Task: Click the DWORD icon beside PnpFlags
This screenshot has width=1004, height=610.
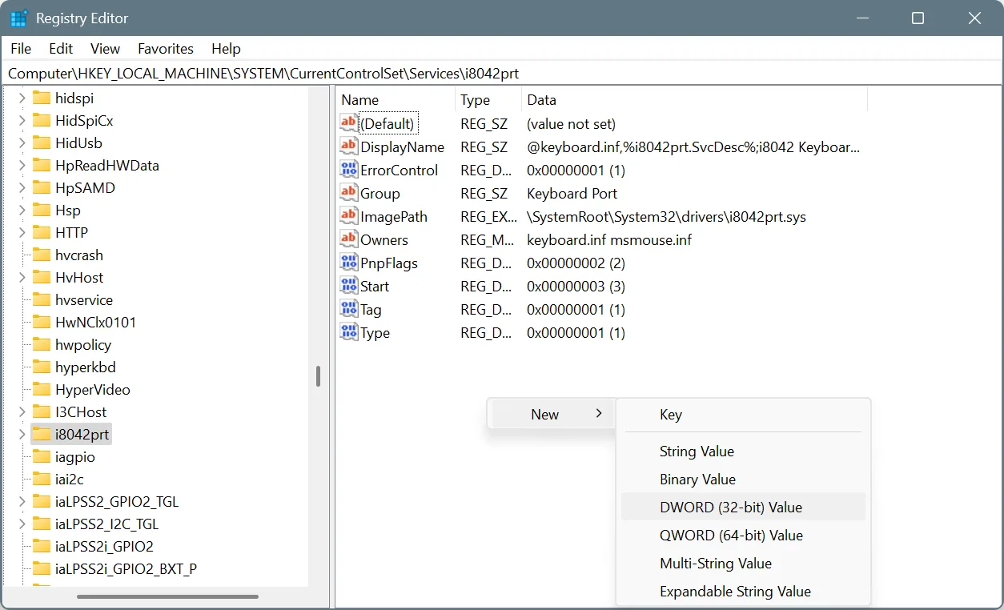Action: 348,263
